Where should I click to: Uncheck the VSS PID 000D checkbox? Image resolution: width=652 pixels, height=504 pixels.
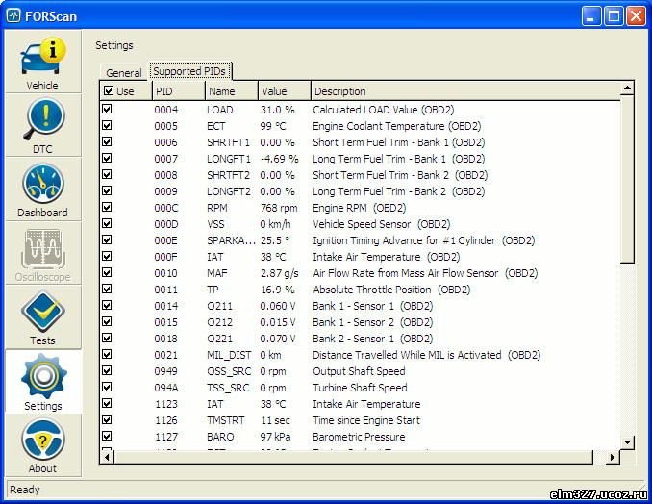pos(107,223)
